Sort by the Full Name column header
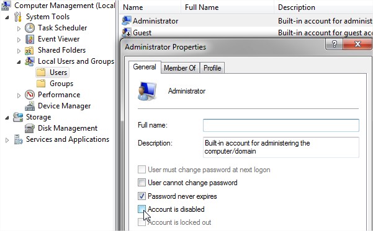Viewport: 373px width, 231px height. (x=227, y=7)
